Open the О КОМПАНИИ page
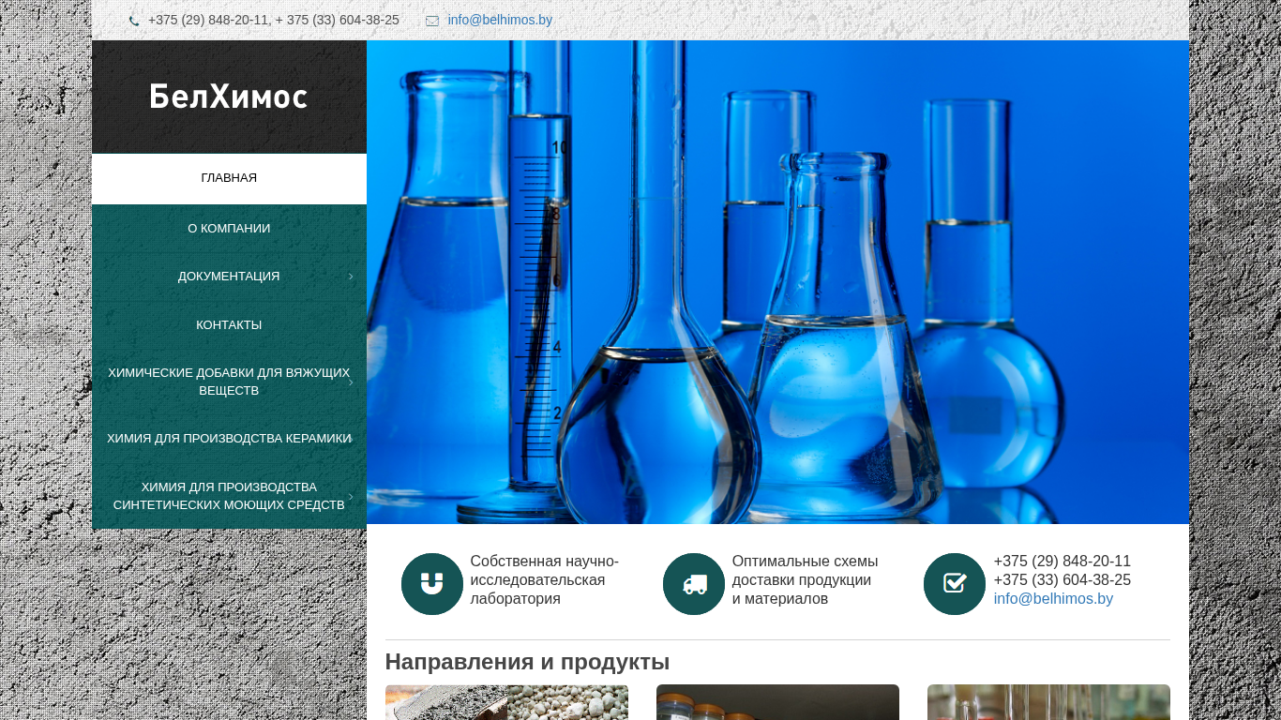The width and height of the screenshot is (1281, 720). [x=229, y=229]
